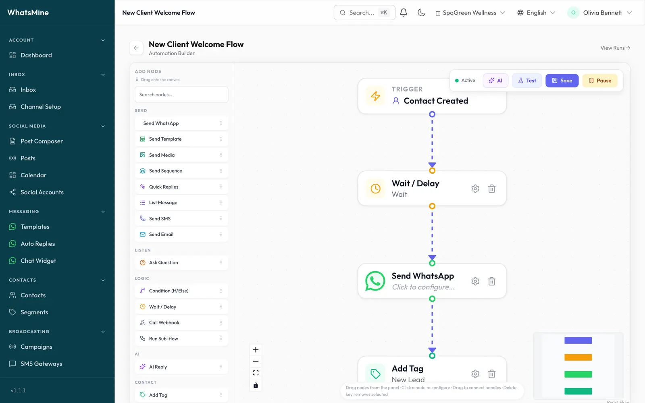Image resolution: width=645 pixels, height=403 pixels.
Task: Open SpaGreen Wellness workspace dropdown
Action: pos(470,12)
